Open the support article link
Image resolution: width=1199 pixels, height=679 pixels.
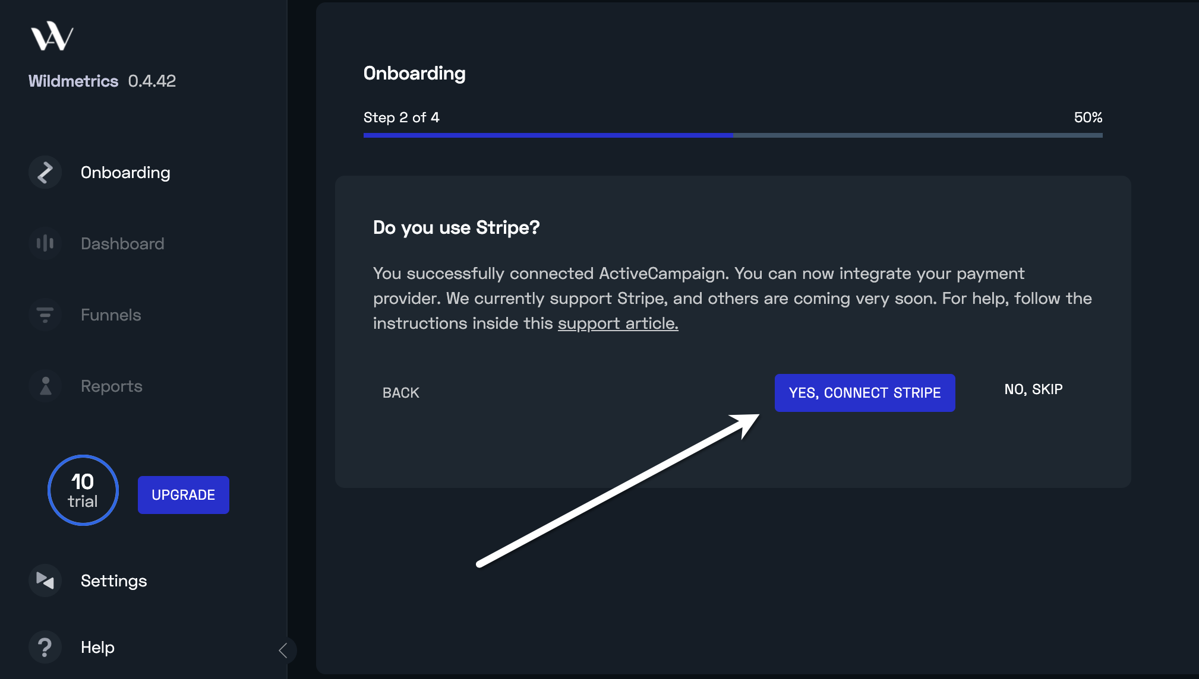click(x=618, y=323)
